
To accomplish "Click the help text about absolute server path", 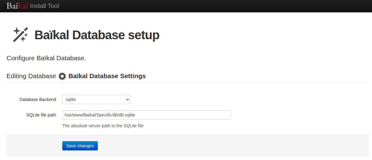I will pyautogui.click(x=103, y=126).
